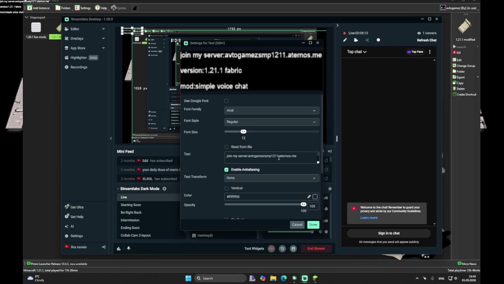Click Delete in Prism Launcher sidebar
The width and height of the screenshot is (504, 284).
tap(459, 89)
